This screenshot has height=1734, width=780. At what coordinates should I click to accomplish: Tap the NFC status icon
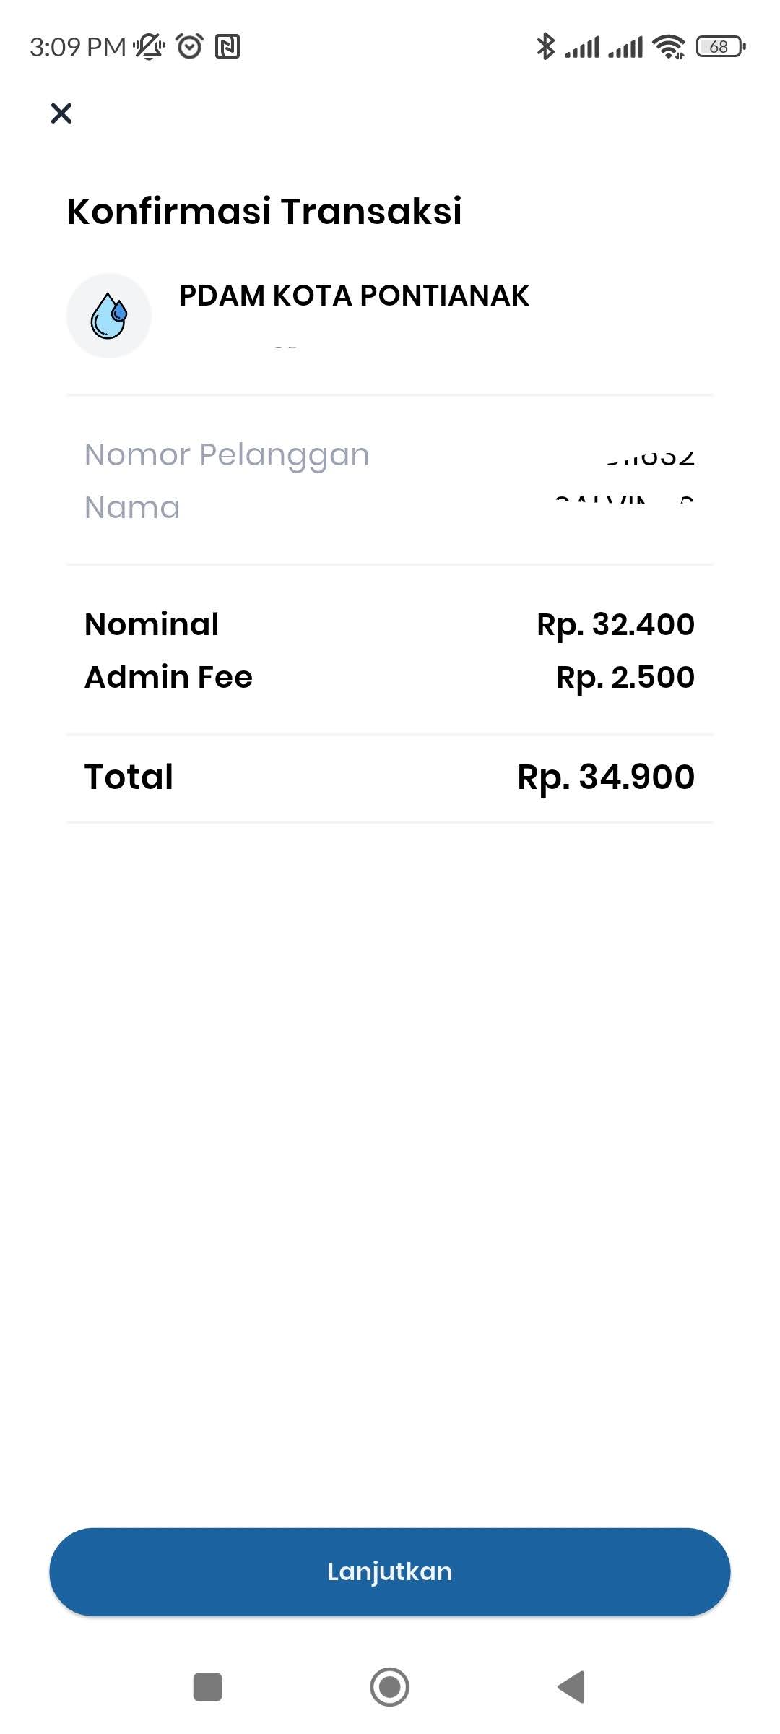[227, 47]
